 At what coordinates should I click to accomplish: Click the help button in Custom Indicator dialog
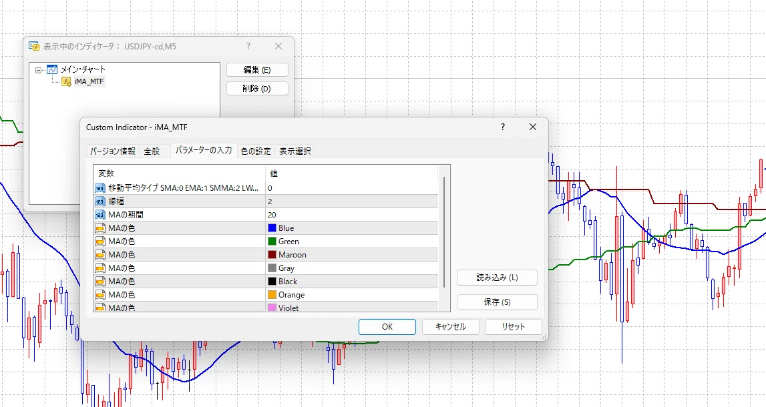coord(503,127)
